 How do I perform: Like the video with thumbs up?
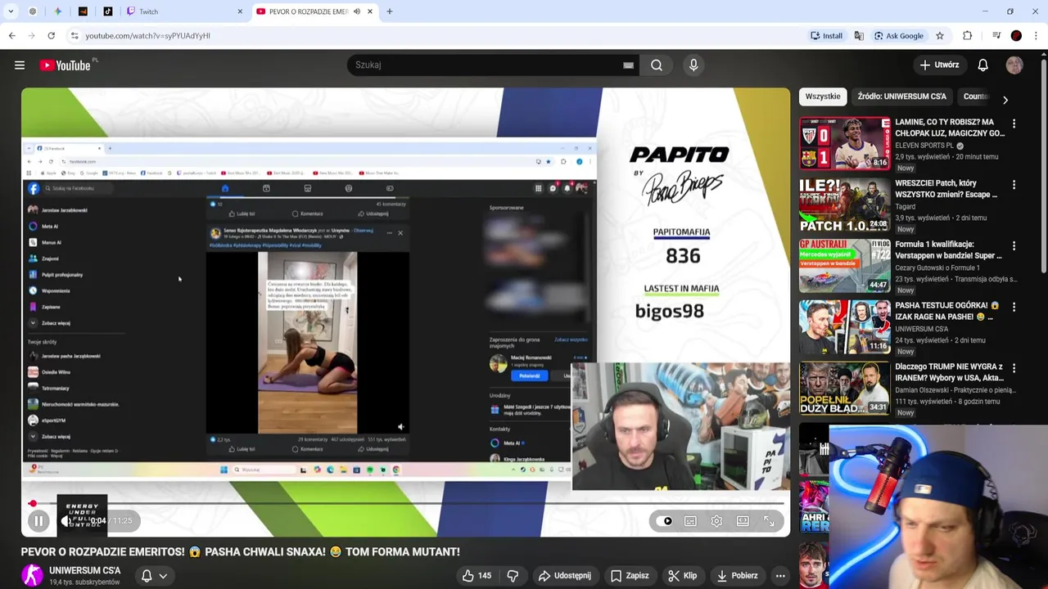click(x=477, y=576)
